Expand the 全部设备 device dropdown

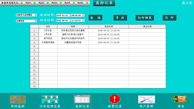pos(36,21)
